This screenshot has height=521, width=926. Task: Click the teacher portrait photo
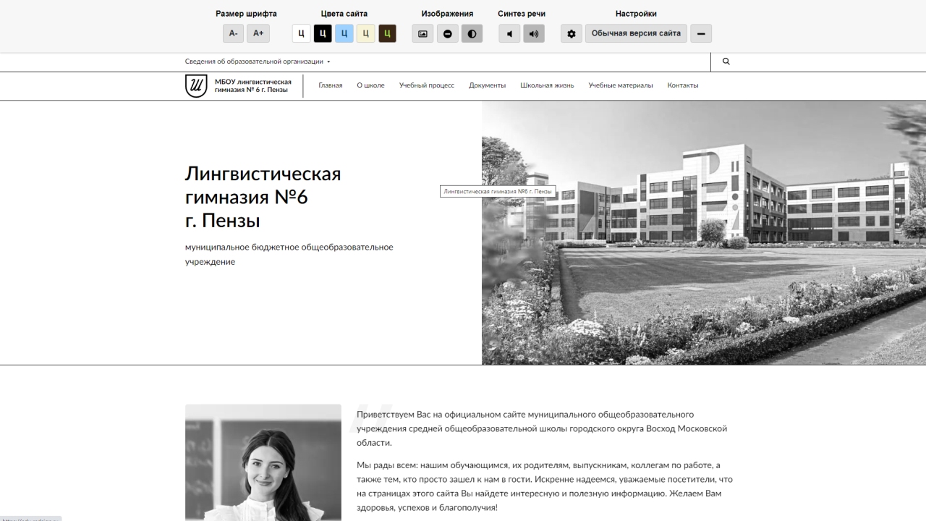(x=263, y=462)
